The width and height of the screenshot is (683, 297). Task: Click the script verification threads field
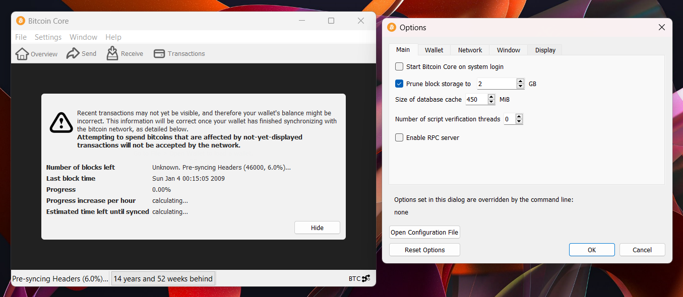(510, 119)
